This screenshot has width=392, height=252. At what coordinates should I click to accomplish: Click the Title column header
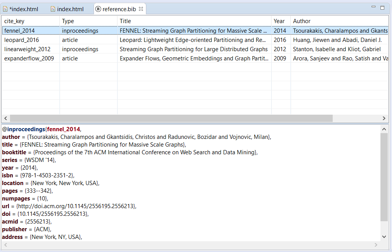pyautogui.click(x=194, y=21)
